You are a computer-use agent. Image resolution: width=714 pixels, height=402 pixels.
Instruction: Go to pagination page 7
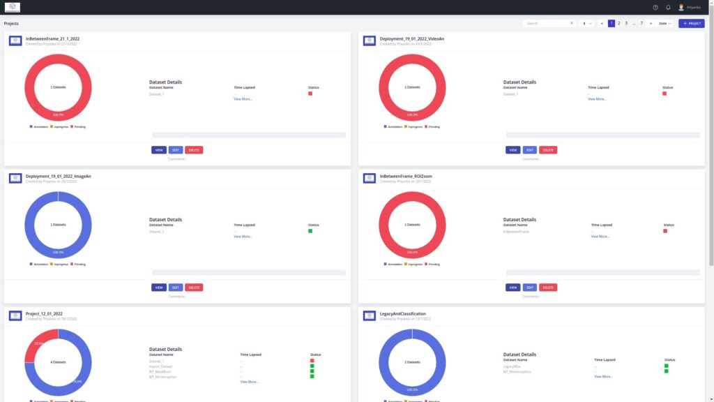641,23
